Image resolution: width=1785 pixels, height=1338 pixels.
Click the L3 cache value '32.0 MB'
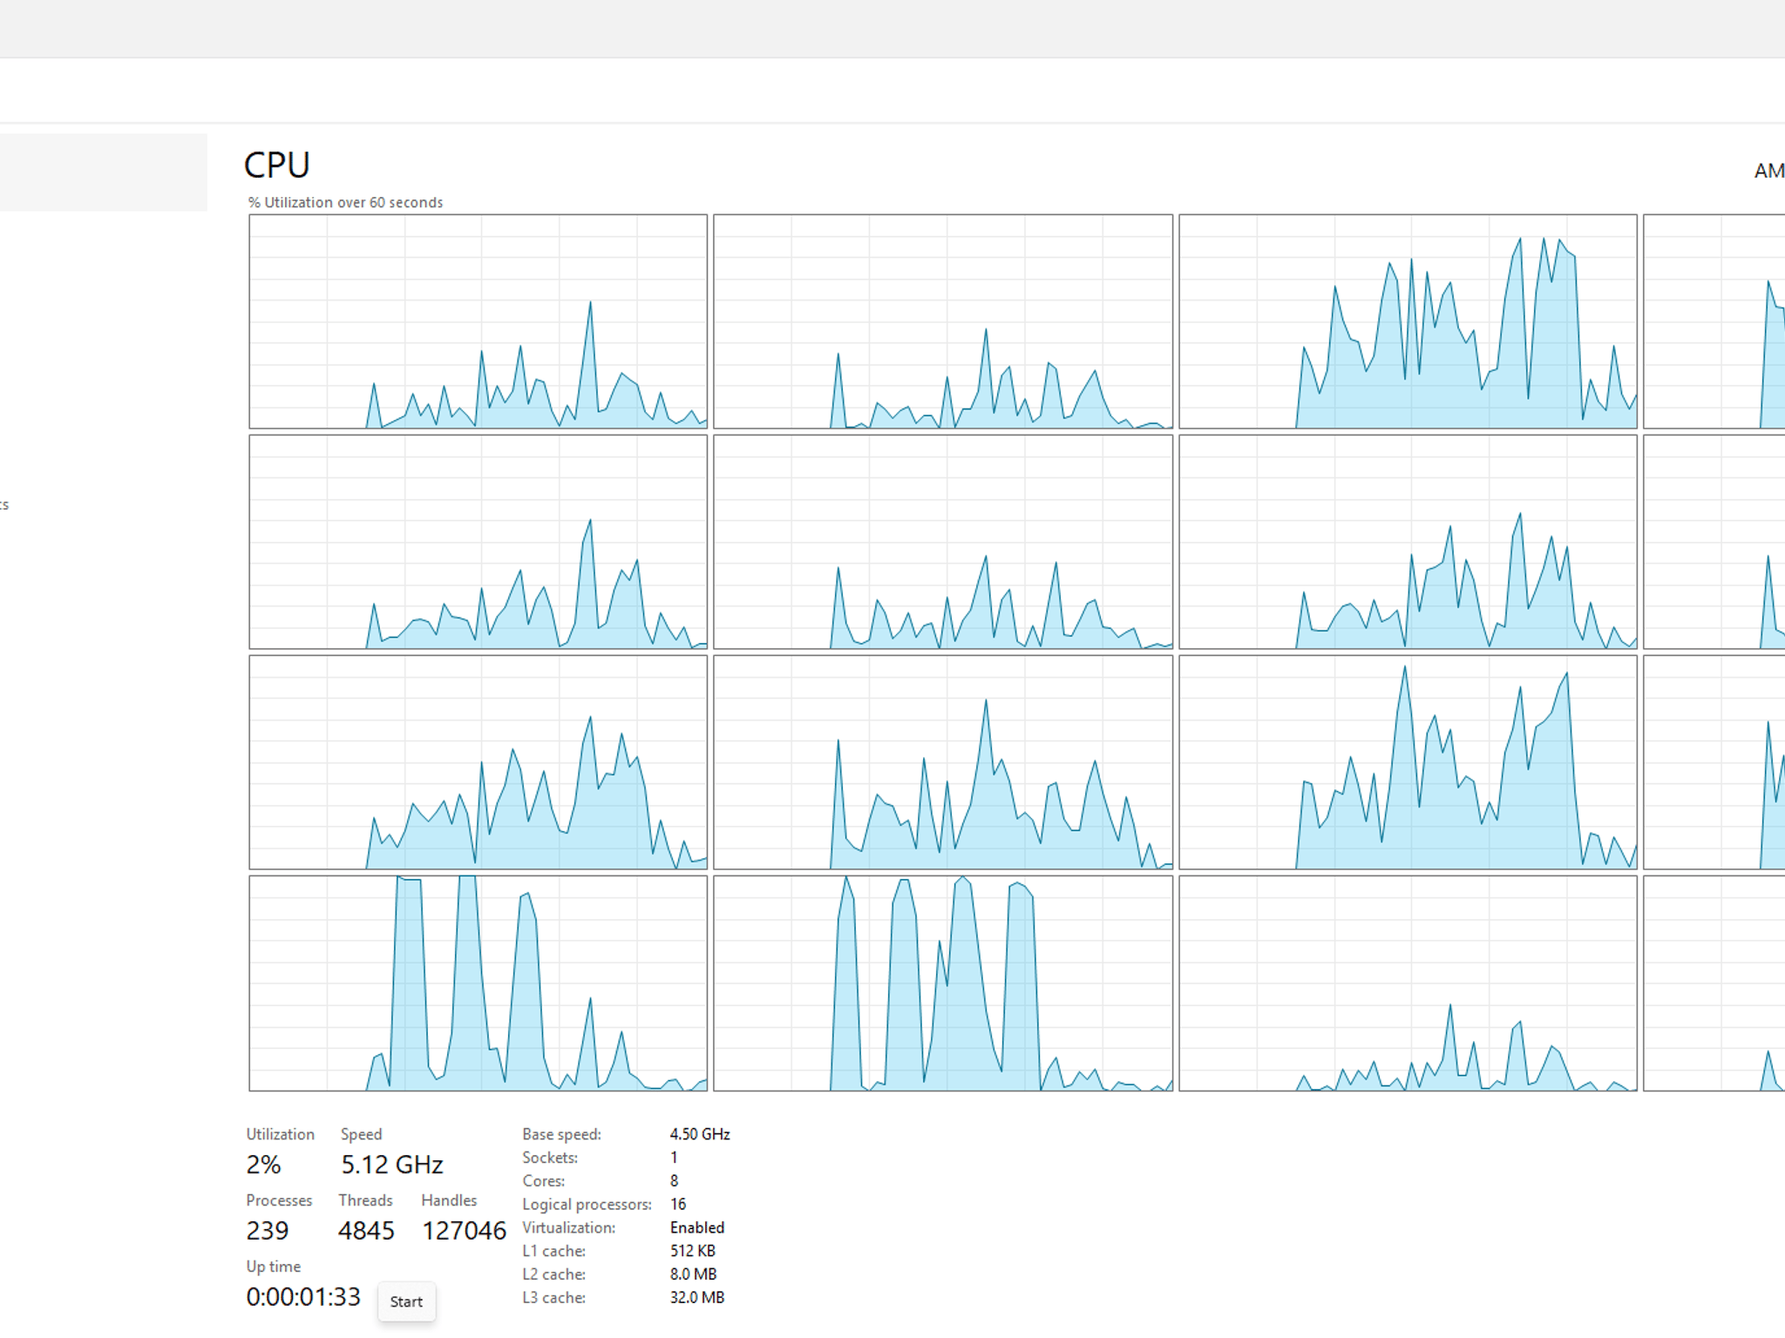tap(697, 1298)
